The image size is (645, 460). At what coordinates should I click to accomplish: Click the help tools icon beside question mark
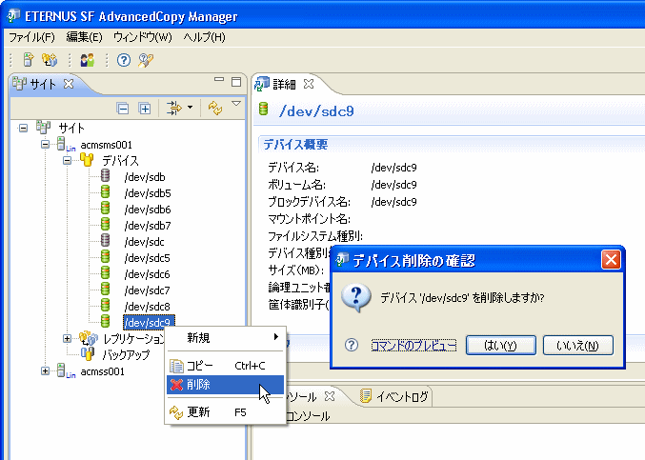(x=145, y=60)
